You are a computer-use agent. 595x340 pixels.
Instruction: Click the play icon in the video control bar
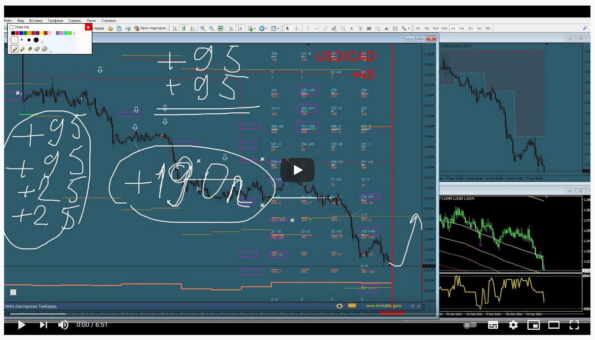(22, 325)
